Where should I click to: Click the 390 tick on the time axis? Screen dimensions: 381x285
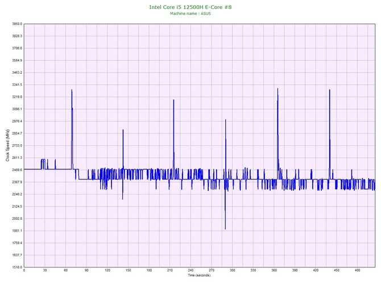295,270
